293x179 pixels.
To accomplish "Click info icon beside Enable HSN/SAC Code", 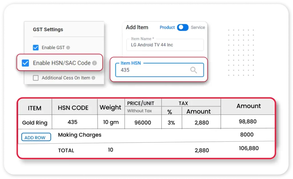I will click(x=94, y=63).
